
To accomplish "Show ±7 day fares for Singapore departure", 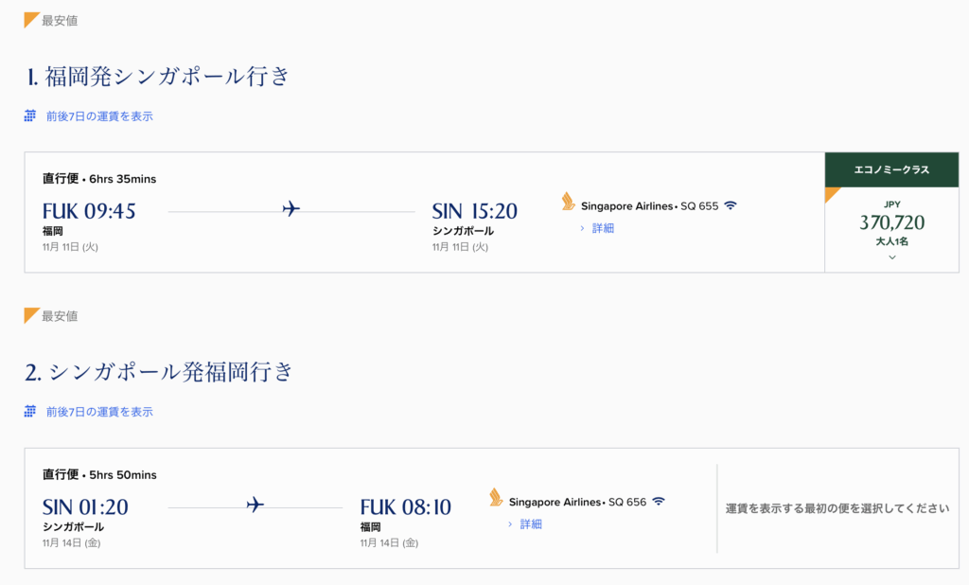I will [x=99, y=412].
